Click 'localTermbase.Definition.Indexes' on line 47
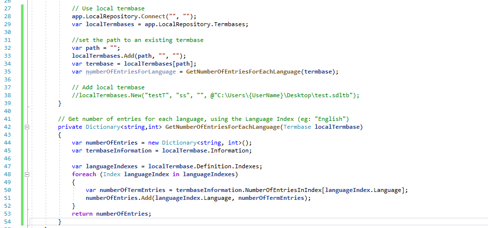Image resolution: width=488 pixels, height=228 pixels. (204, 167)
